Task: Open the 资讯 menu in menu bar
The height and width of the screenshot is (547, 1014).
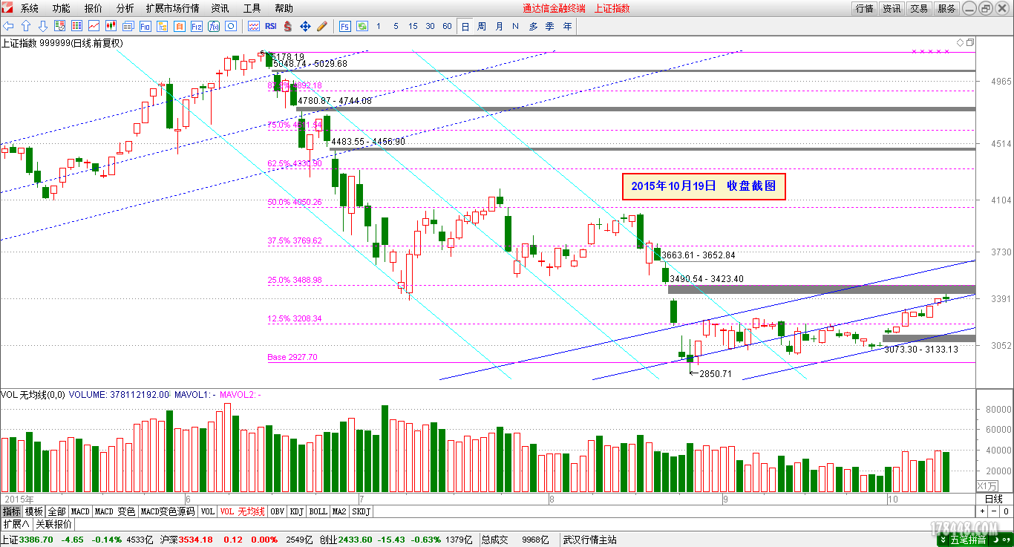Action: (220, 8)
